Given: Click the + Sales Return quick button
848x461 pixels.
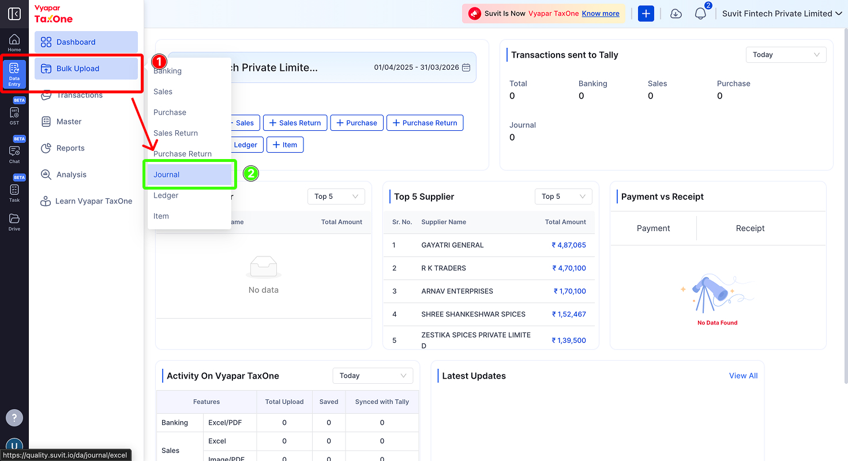Looking at the screenshot, I should pos(295,123).
